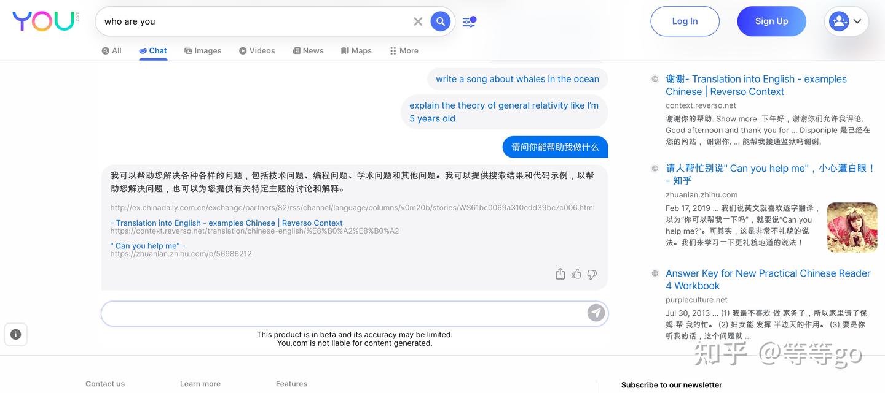Click the context.reverso.net domain text
The height and width of the screenshot is (393, 885).
[701, 105]
